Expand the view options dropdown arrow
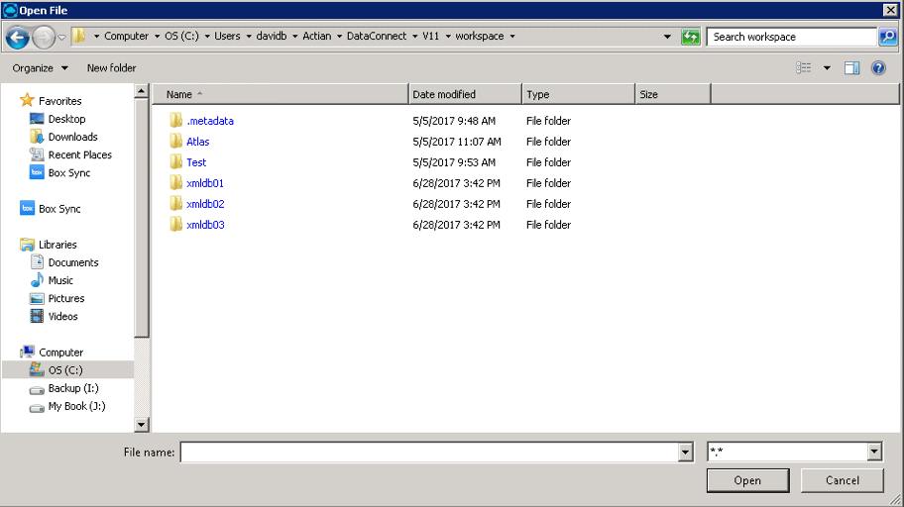The width and height of the screenshot is (904, 507). tap(827, 68)
